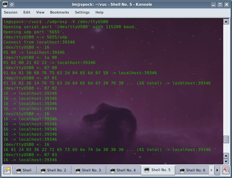Click the '01 02 00 21 01 22' hex line
232x178 pixels.
point(49,63)
